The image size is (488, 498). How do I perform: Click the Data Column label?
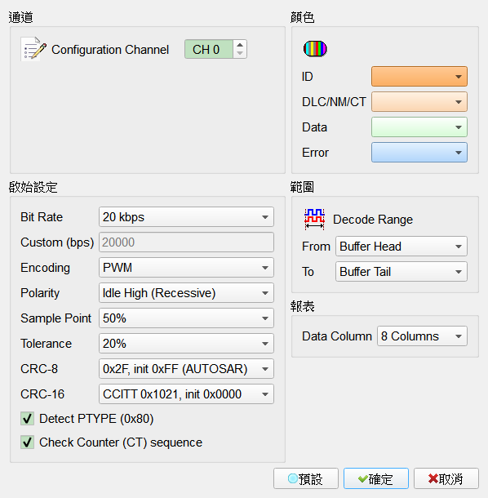[x=337, y=336]
